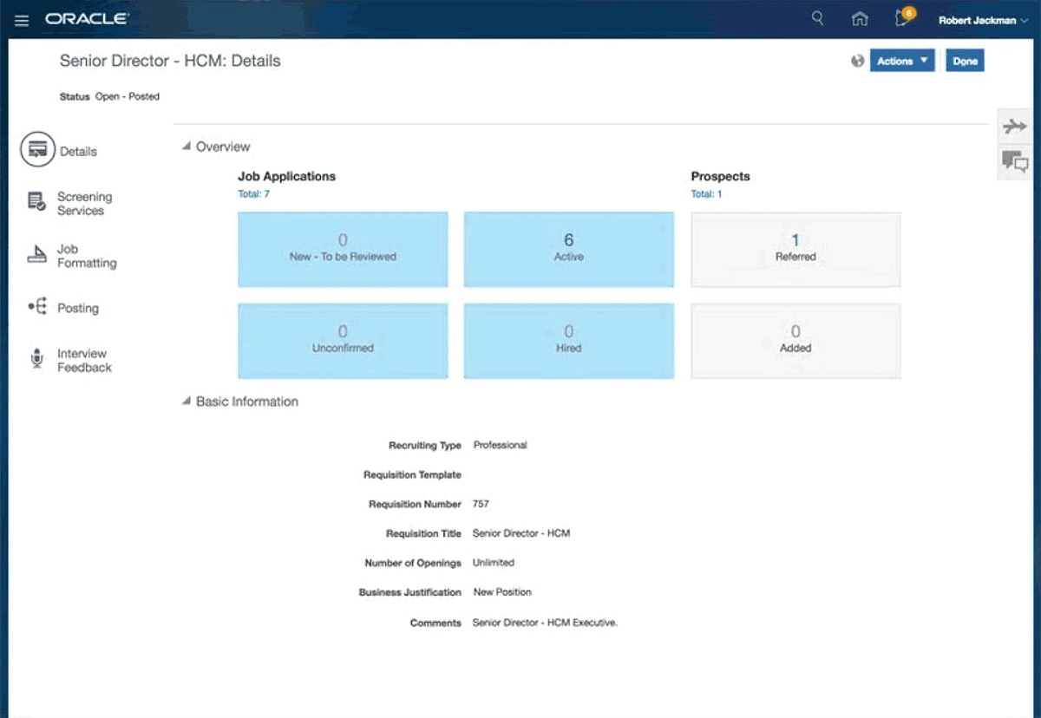Open the hamburger navigator menu
Viewport: 1041px width, 718px height.
pyautogui.click(x=22, y=20)
